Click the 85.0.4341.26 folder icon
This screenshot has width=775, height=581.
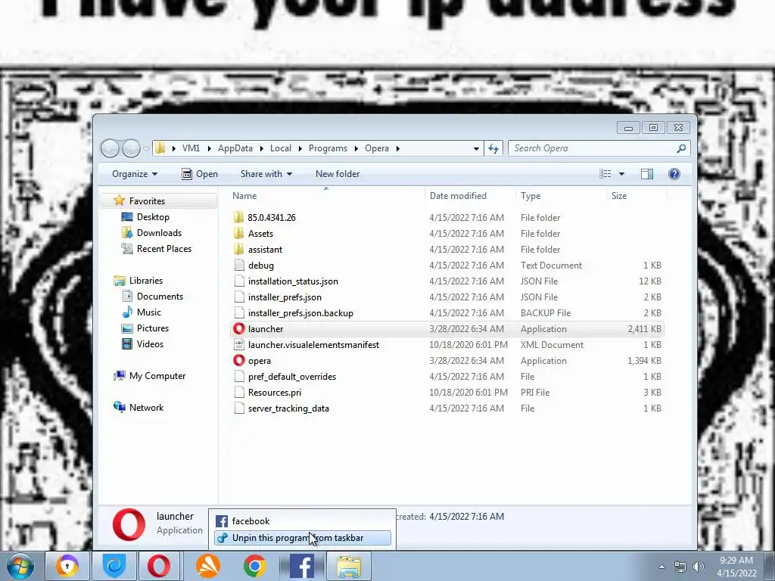pyautogui.click(x=239, y=217)
